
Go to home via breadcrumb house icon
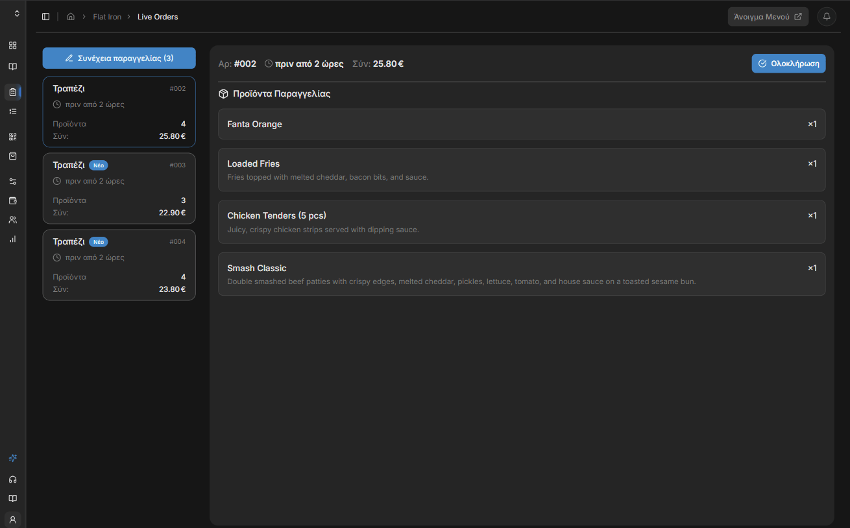(71, 17)
